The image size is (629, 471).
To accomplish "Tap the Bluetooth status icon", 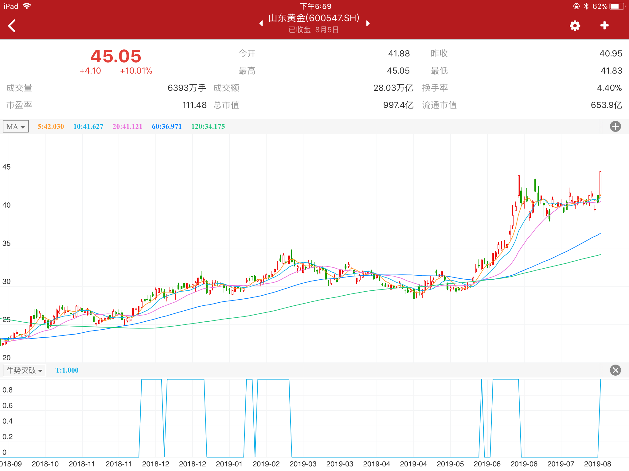I will (586, 6).
